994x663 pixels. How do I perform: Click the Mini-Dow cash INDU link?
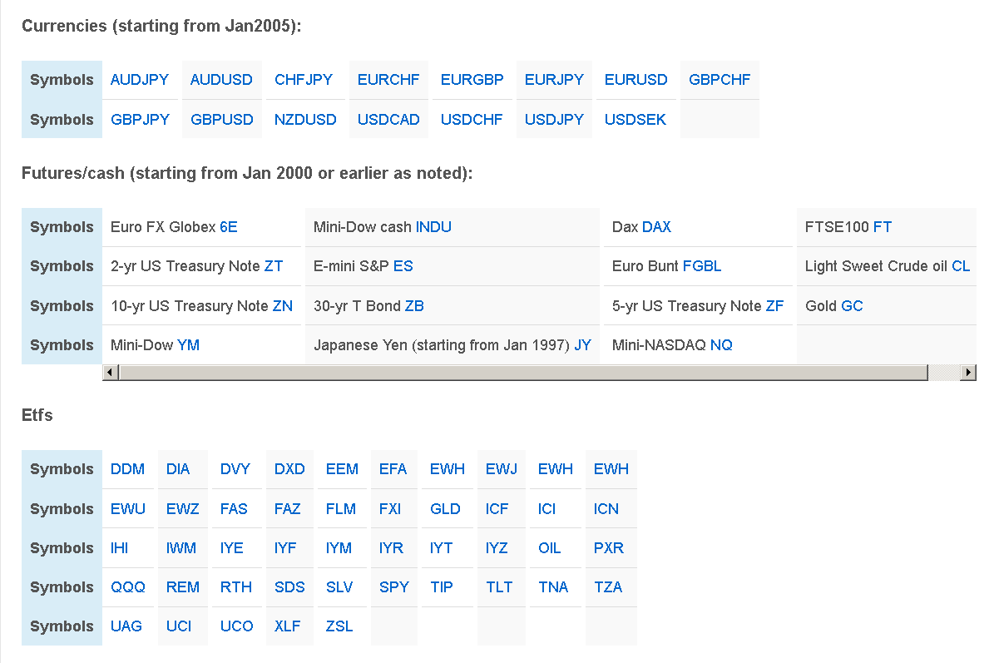coord(433,227)
